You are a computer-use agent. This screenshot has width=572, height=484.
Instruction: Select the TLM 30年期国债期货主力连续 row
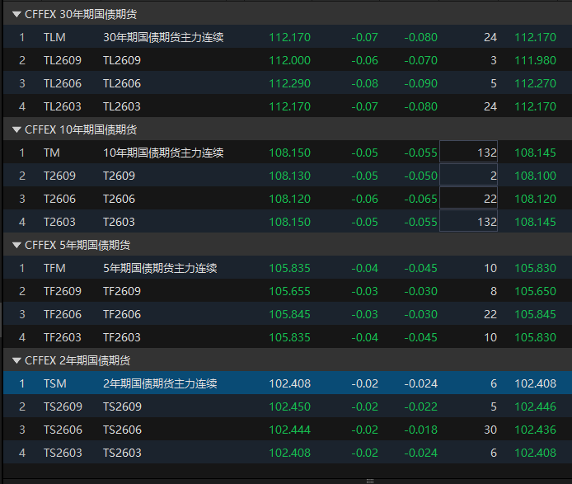[288, 37]
